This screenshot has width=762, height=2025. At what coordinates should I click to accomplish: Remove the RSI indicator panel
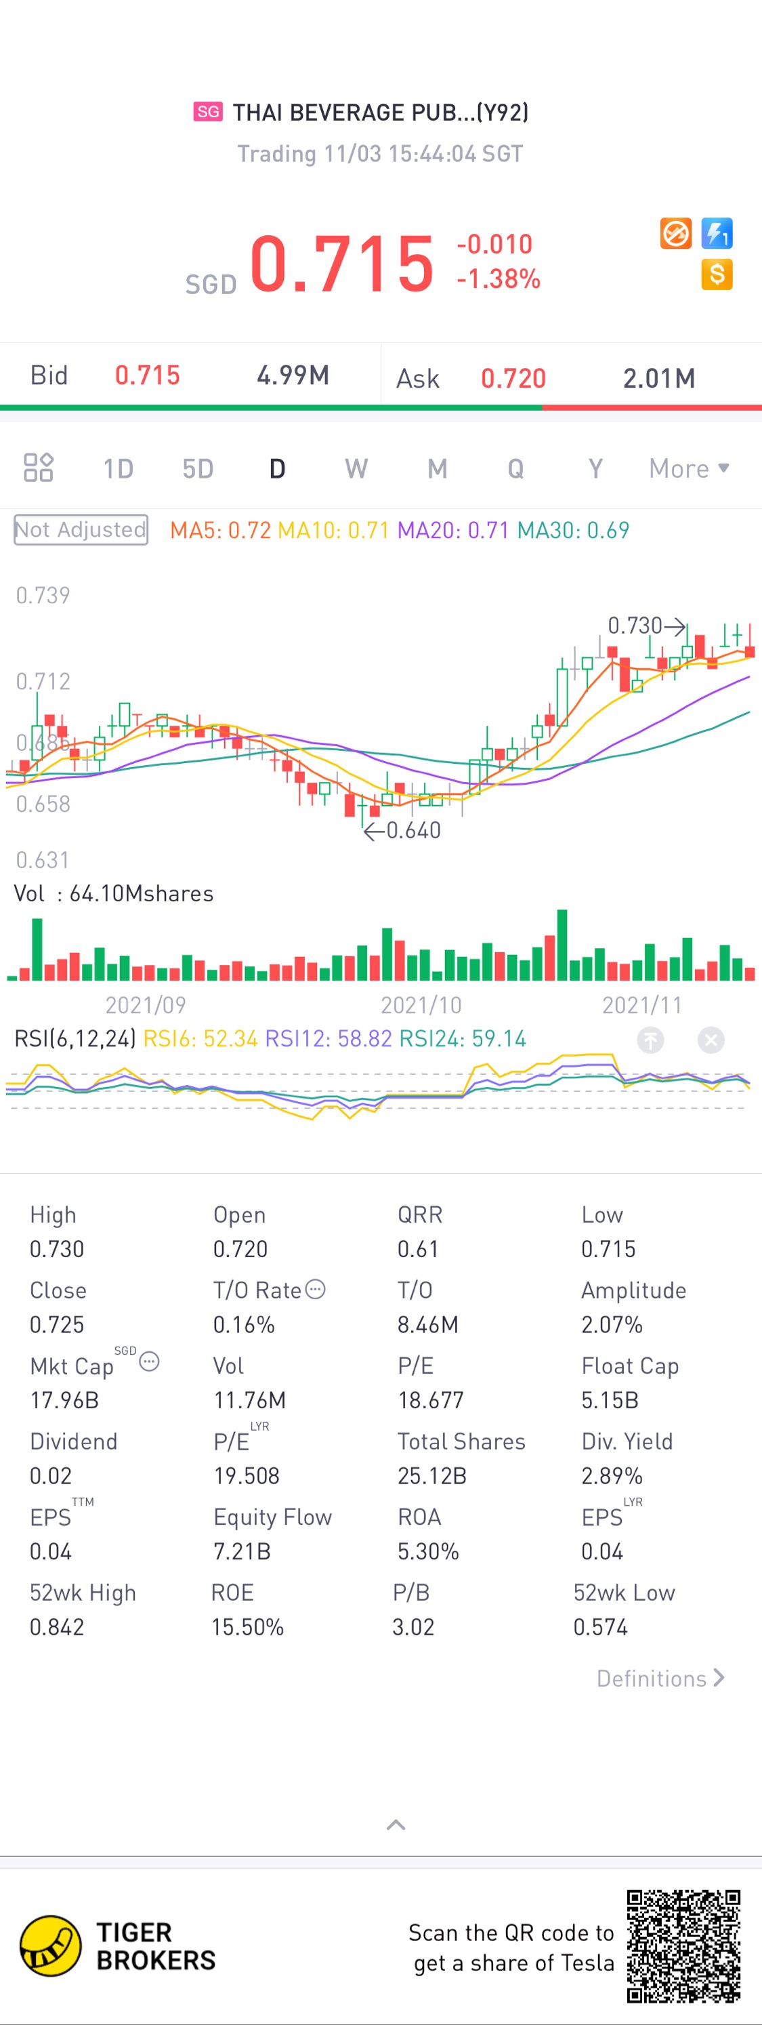pos(711,1040)
